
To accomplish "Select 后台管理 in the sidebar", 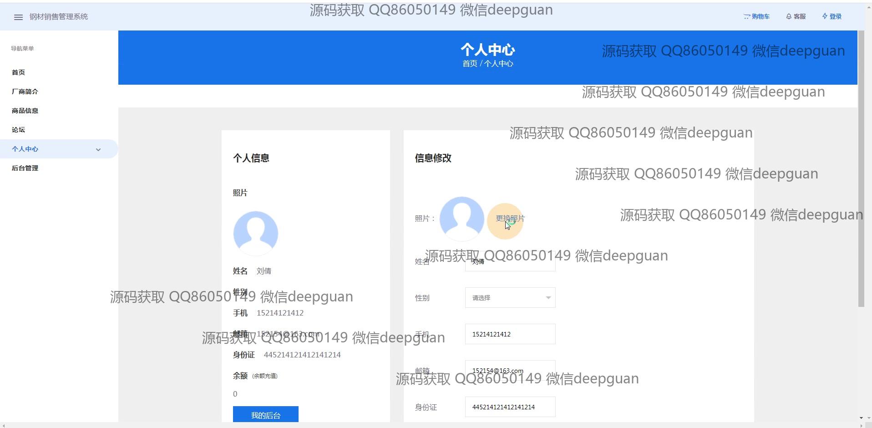I will [x=25, y=168].
